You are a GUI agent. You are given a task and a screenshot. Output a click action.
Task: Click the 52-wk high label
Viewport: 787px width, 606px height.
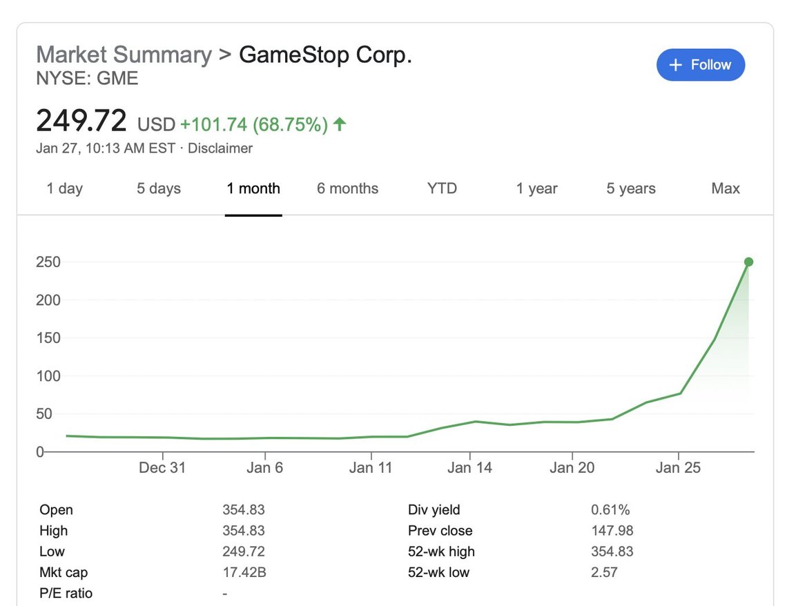click(441, 551)
